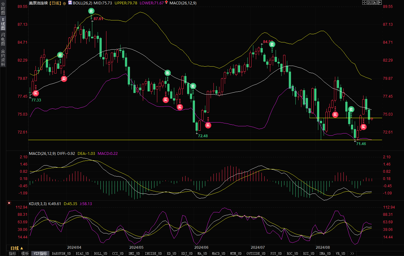Open 闪电图 view in left sidebar
Screen dimensions: 404x256
[x=3, y=39]
